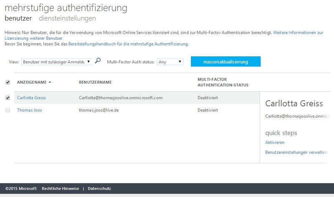Screen dimensions: 334x197
Task: Open Benutzereinstellungen verwalten link
Action: [x=296, y=152]
